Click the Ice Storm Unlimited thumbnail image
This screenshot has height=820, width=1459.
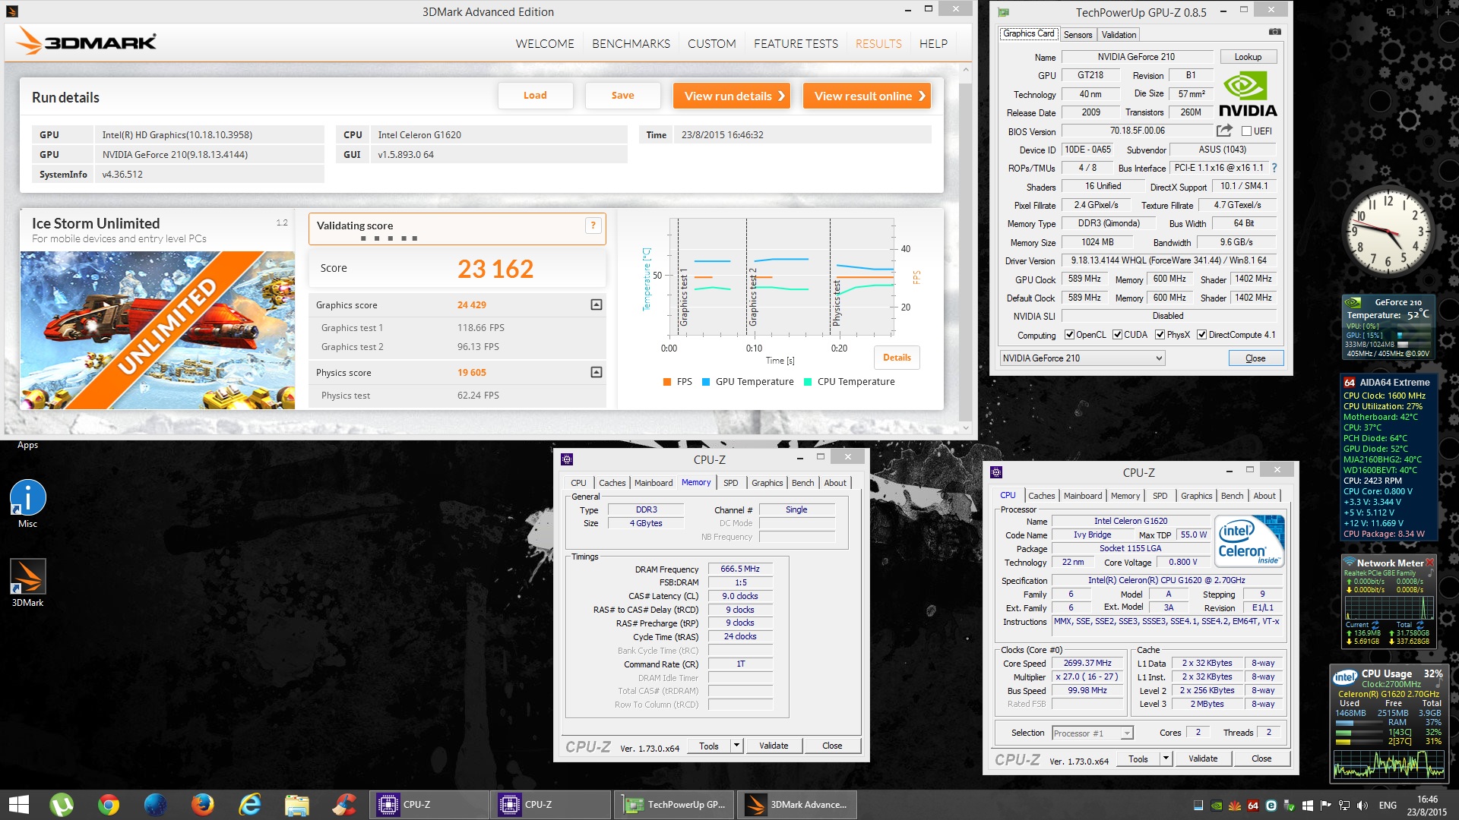click(x=157, y=330)
